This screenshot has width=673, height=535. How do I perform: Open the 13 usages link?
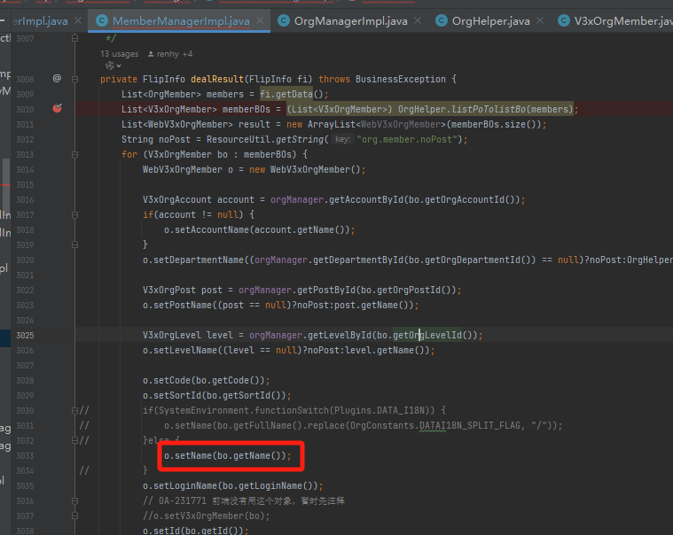[120, 54]
